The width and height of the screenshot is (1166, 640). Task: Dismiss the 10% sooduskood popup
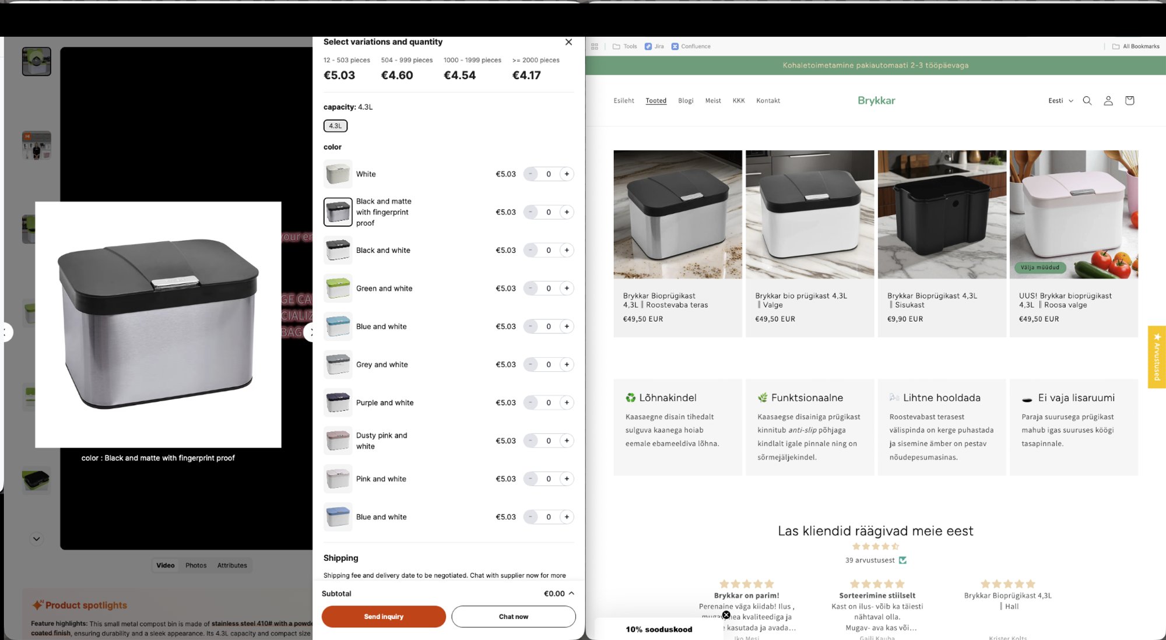pos(726,614)
